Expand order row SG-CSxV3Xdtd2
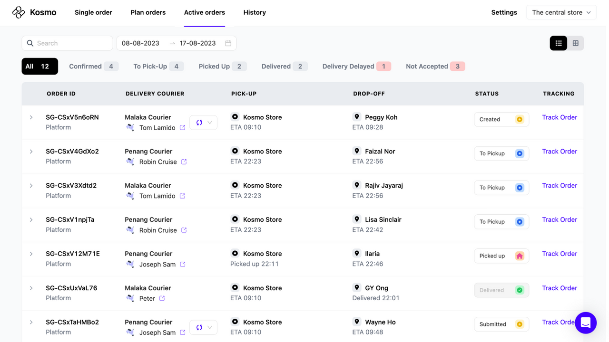 [31, 186]
